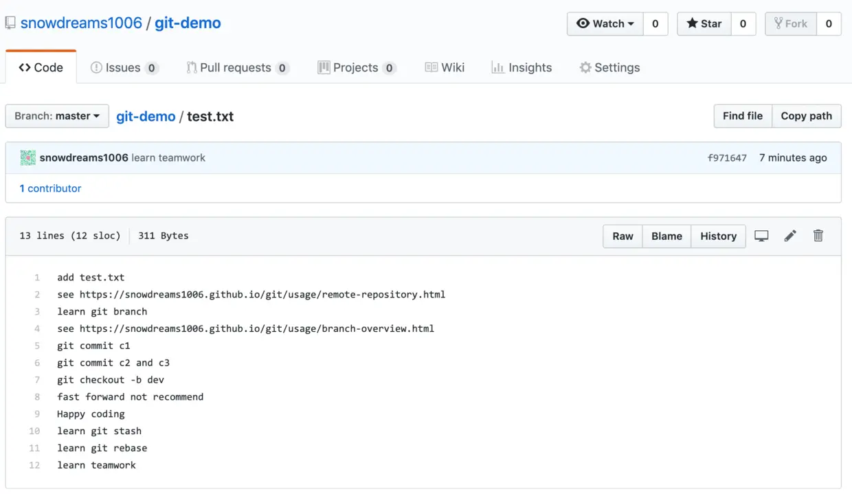
Task: Click the gear icon next to Settings
Action: [585, 67]
